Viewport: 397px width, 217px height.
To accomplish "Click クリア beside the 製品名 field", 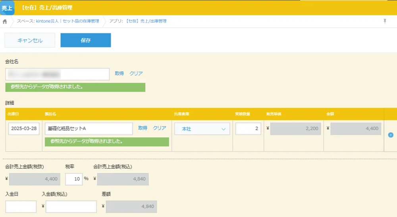I will (159, 128).
